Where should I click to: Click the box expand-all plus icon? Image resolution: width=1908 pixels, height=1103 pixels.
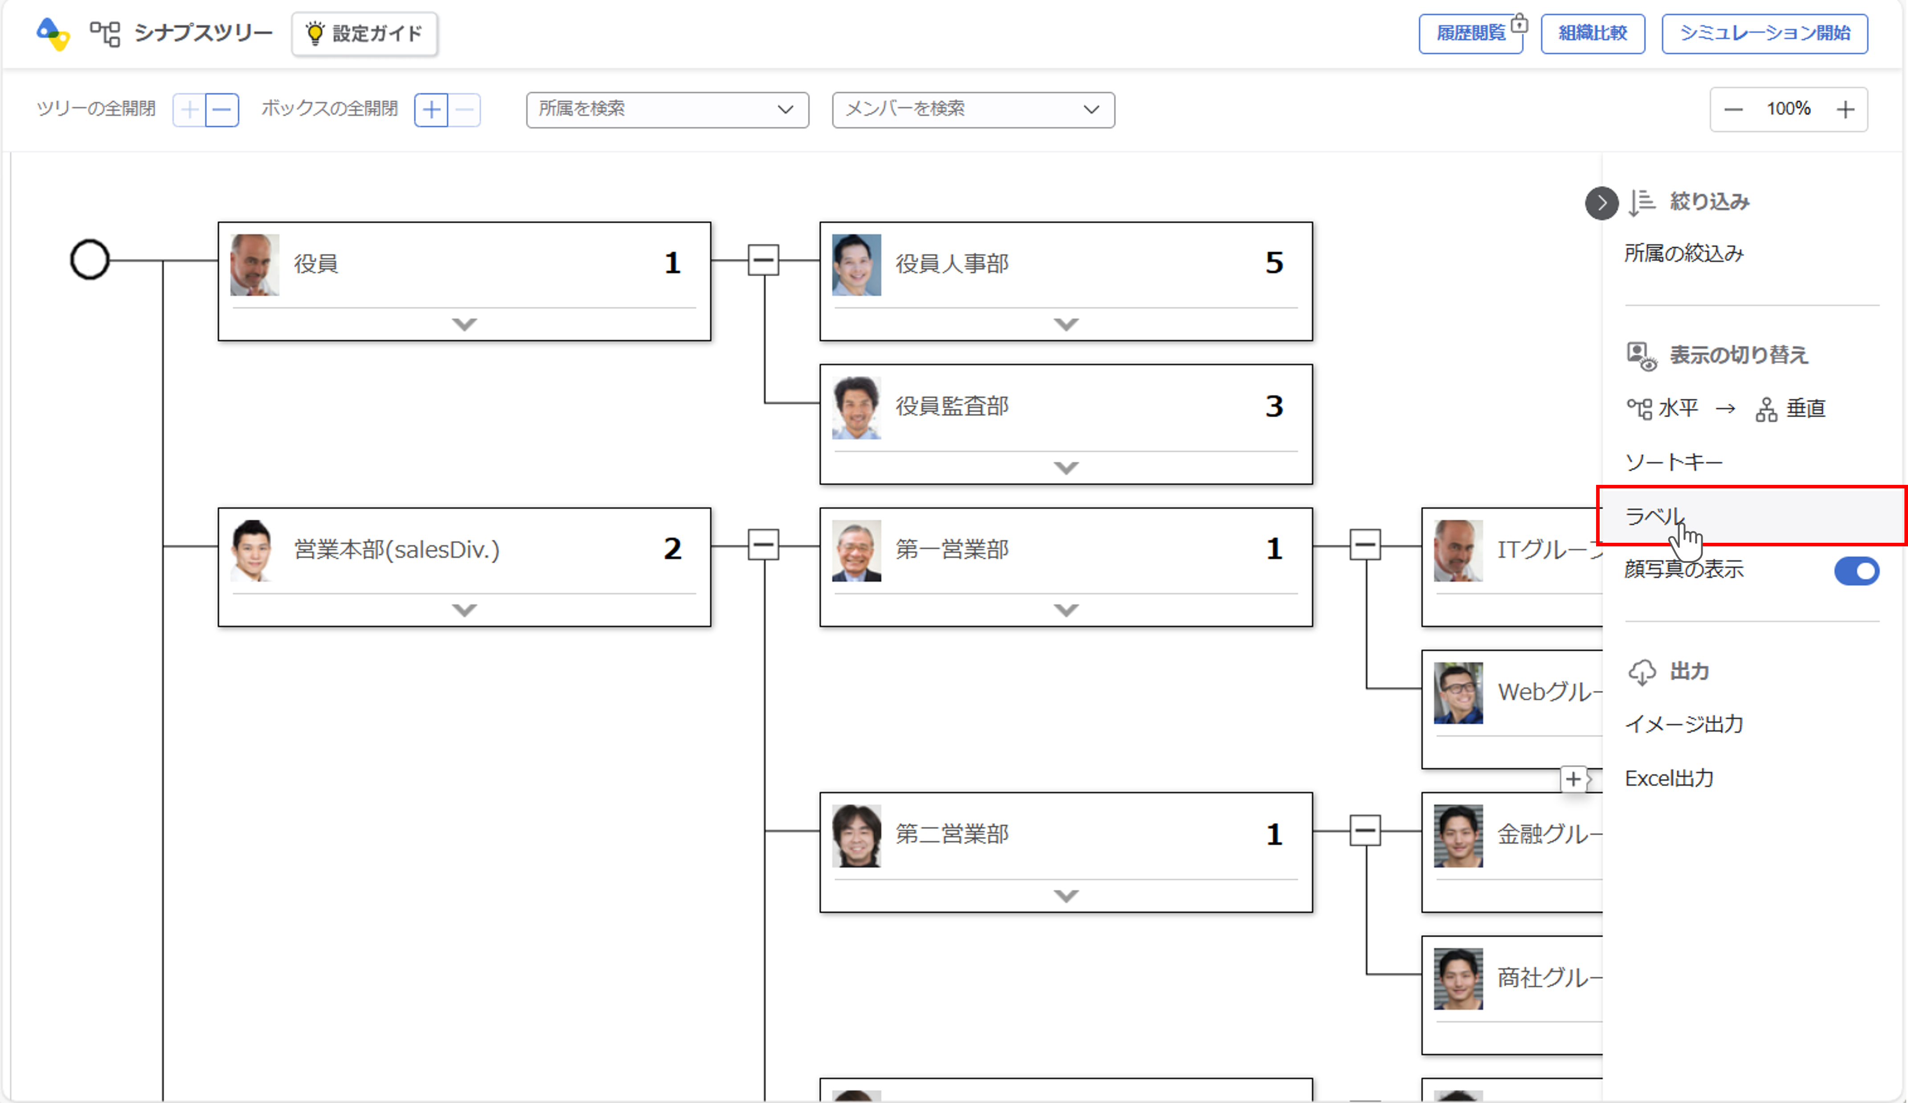click(x=431, y=110)
